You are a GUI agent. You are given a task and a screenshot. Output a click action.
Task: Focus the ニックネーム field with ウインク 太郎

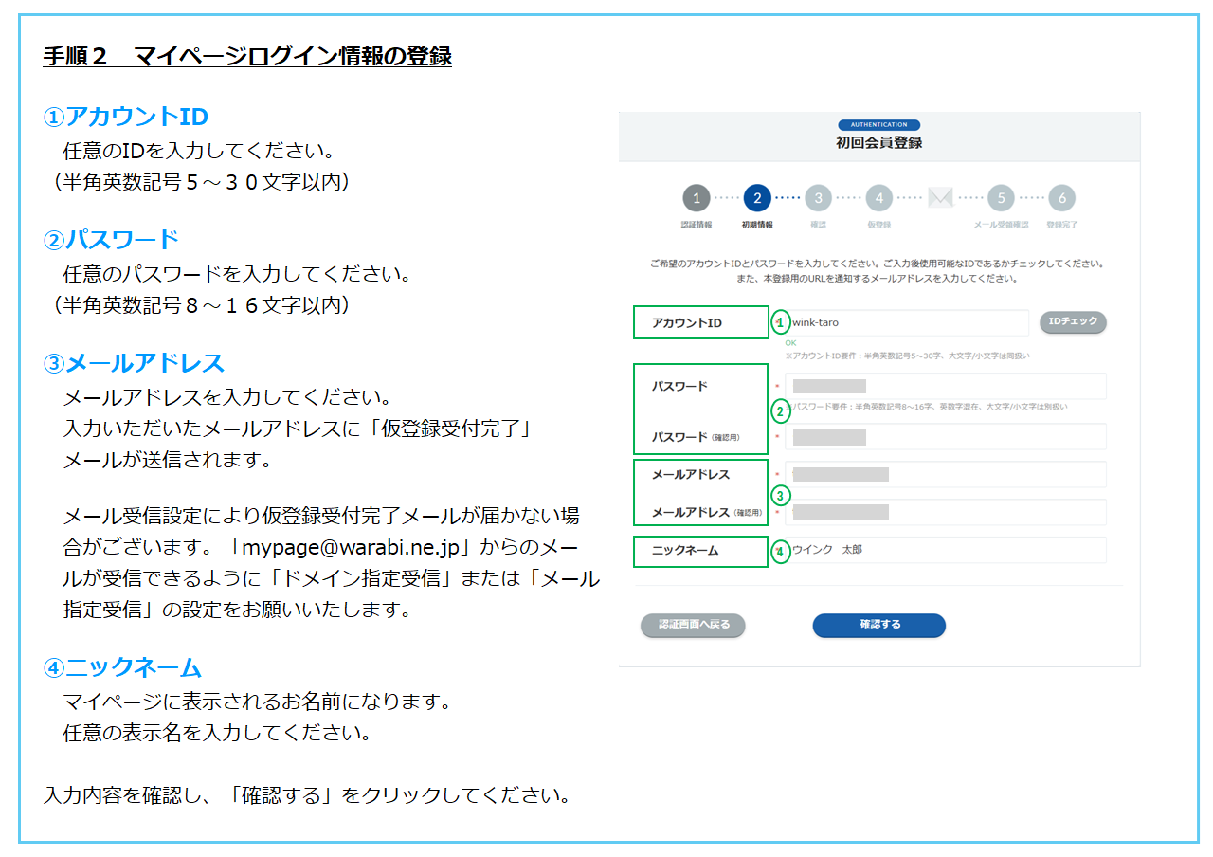[x=943, y=550]
